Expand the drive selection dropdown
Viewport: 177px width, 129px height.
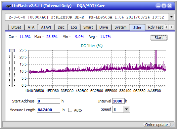click(172, 17)
